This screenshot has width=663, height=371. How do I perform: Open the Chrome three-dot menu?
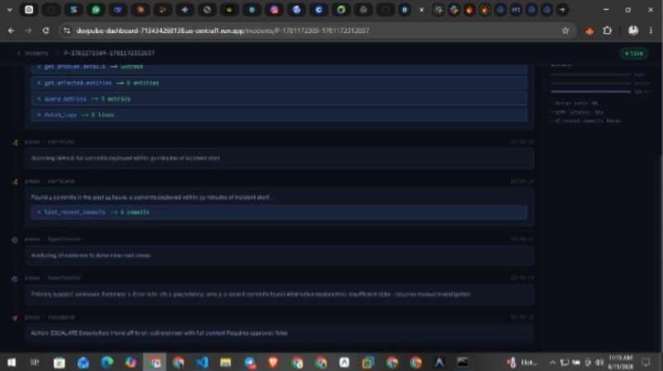(651, 31)
